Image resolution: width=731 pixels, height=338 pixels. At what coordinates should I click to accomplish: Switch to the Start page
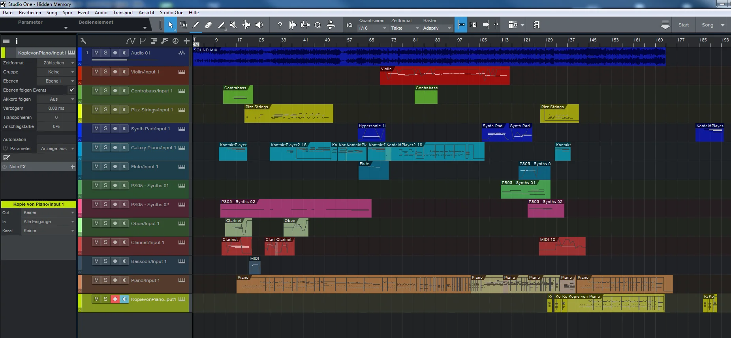[x=683, y=25]
